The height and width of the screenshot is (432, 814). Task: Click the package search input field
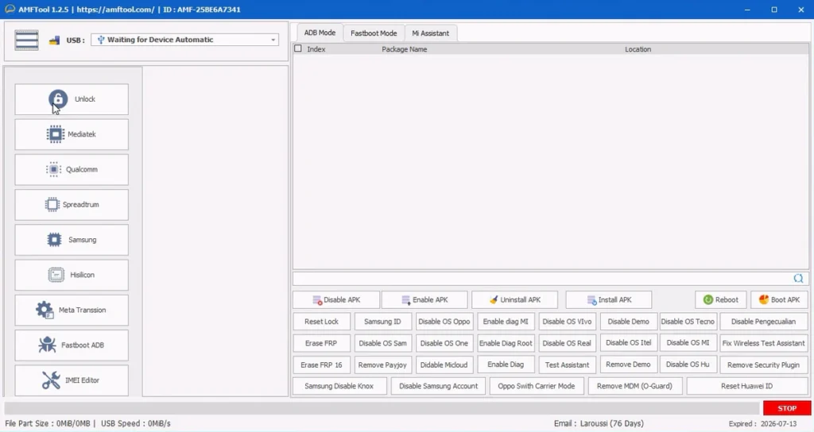[541, 279]
